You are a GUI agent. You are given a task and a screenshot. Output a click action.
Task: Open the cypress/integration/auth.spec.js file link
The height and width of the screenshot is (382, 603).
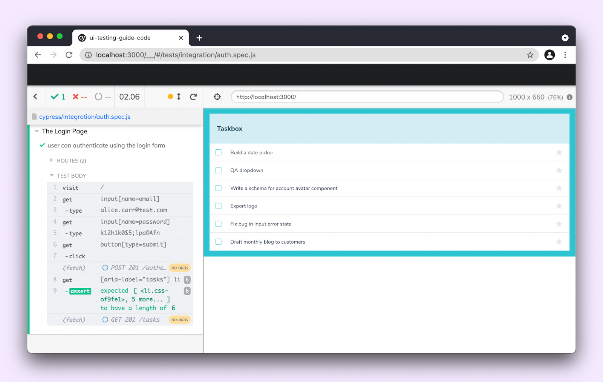[85, 117]
